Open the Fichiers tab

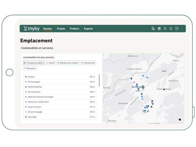(x=74, y=29)
